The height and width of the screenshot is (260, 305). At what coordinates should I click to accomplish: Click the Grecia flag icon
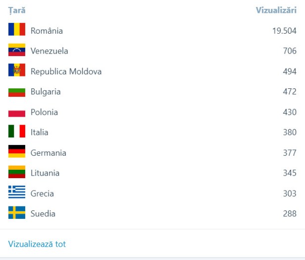click(x=17, y=193)
